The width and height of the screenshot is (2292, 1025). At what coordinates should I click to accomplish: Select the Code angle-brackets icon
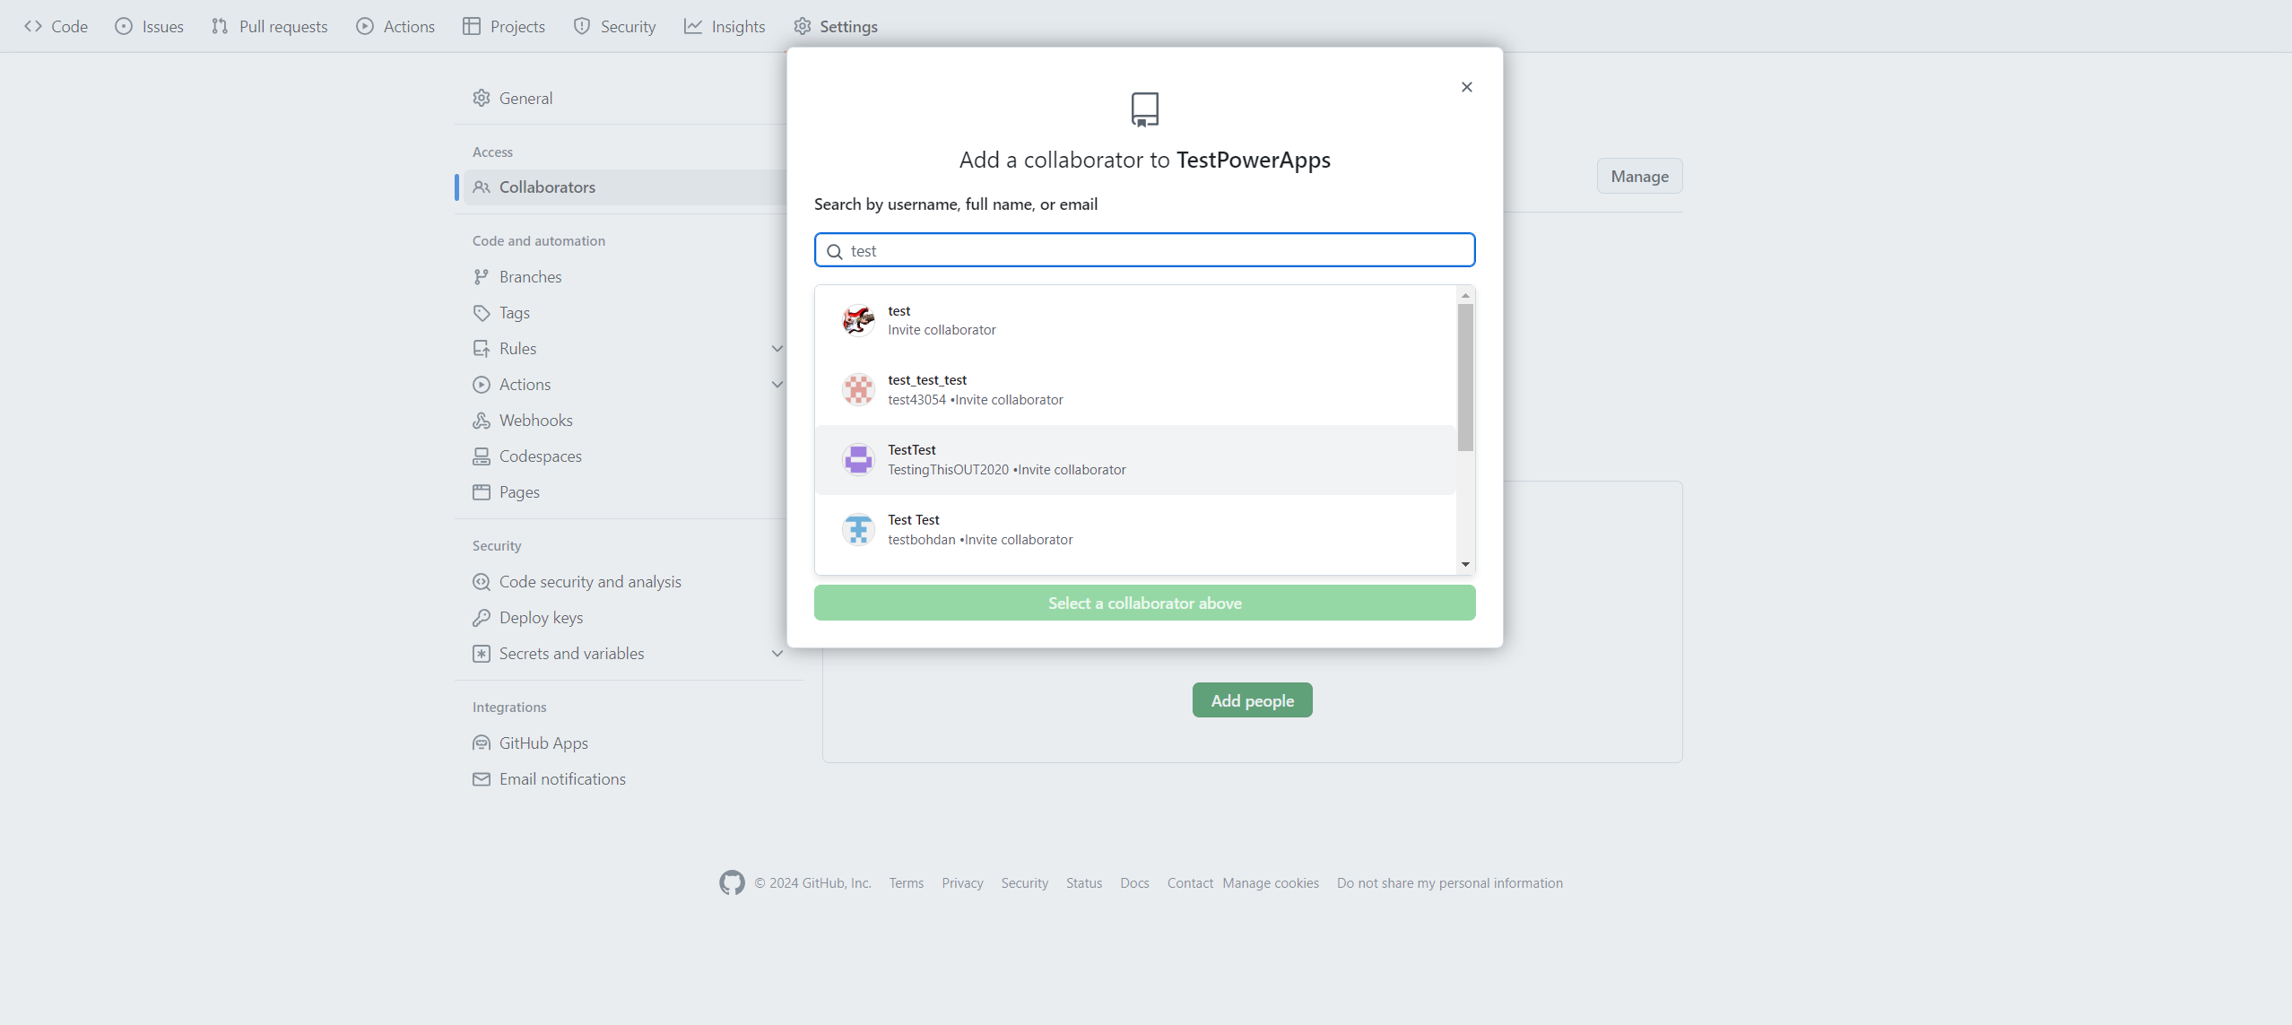[35, 26]
